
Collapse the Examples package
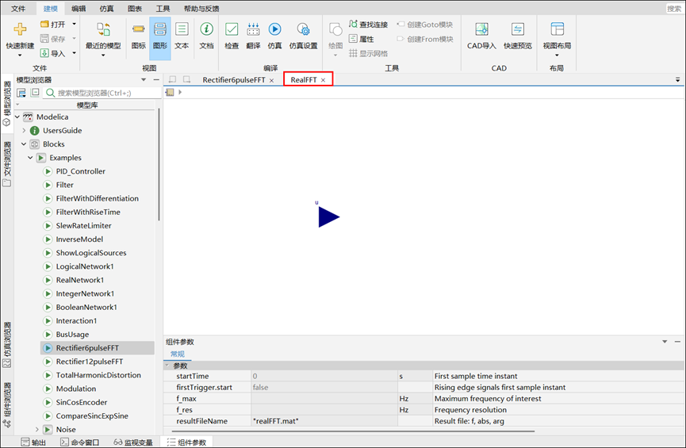click(31, 158)
